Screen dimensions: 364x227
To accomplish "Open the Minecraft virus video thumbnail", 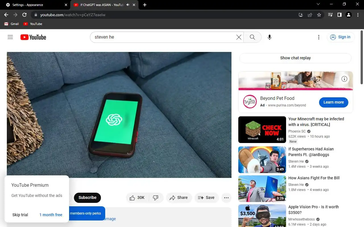I will tap(262, 130).
